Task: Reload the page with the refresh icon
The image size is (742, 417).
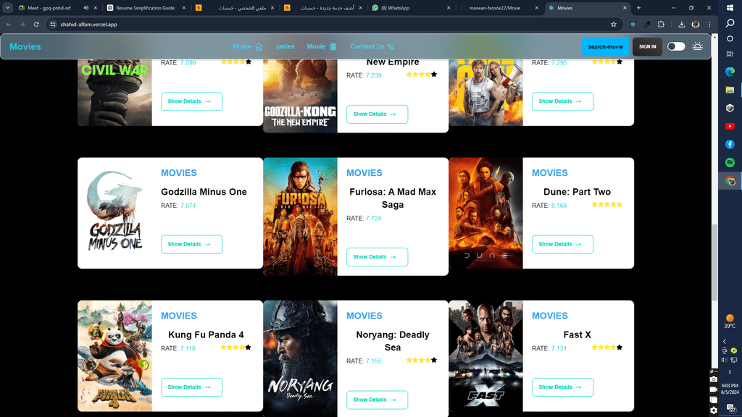Action: point(36,24)
